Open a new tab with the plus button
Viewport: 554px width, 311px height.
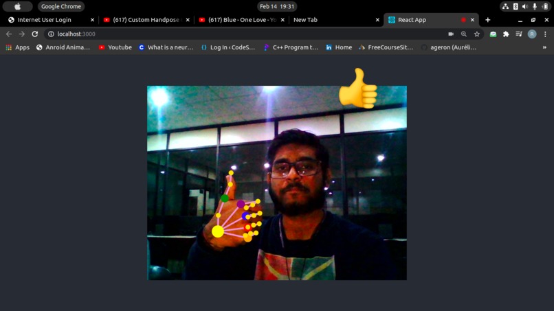(x=487, y=20)
